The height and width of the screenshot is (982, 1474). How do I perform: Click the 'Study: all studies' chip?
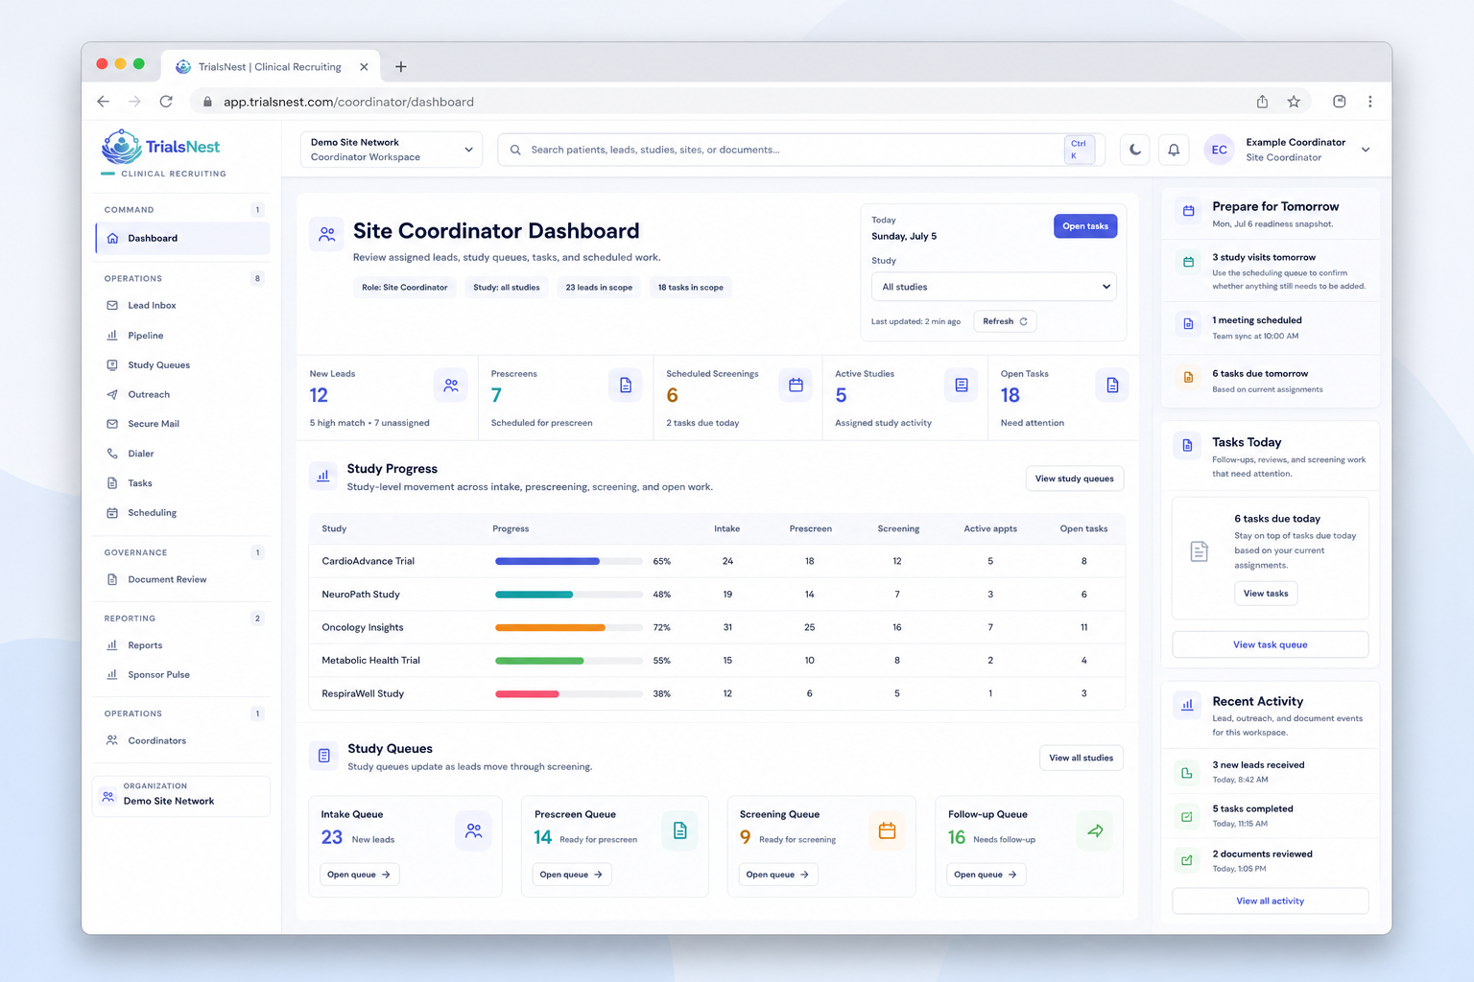tap(507, 288)
